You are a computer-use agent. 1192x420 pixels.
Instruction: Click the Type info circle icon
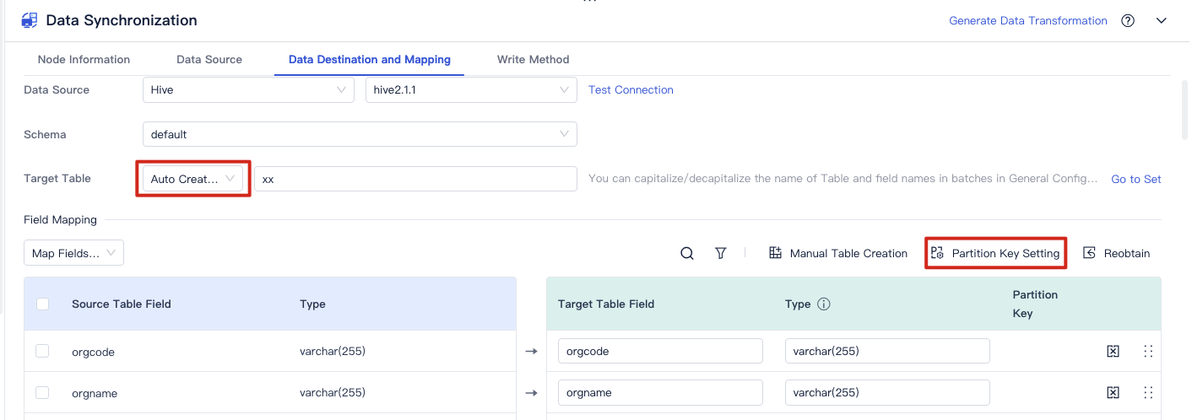tap(824, 304)
